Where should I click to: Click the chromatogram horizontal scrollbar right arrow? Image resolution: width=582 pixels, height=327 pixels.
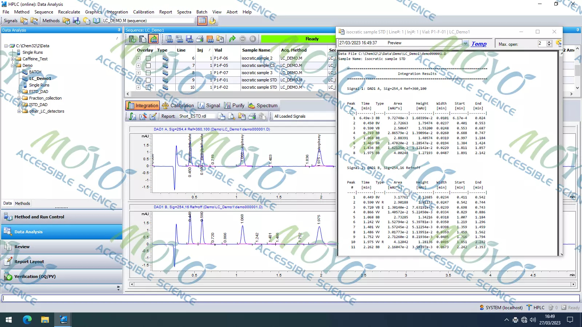coord(573,284)
